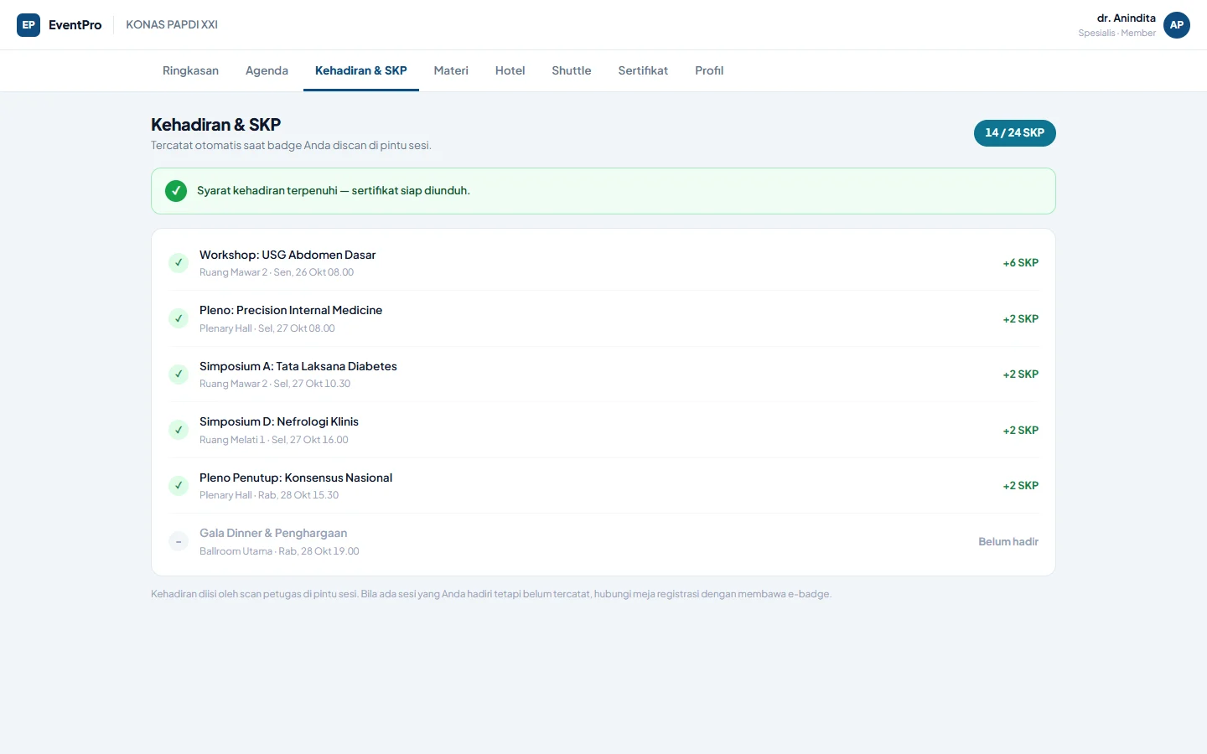The image size is (1207, 754).
Task: Click the dash icon for Gala Dinner
Action: pyautogui.click(x=179, y=541)
